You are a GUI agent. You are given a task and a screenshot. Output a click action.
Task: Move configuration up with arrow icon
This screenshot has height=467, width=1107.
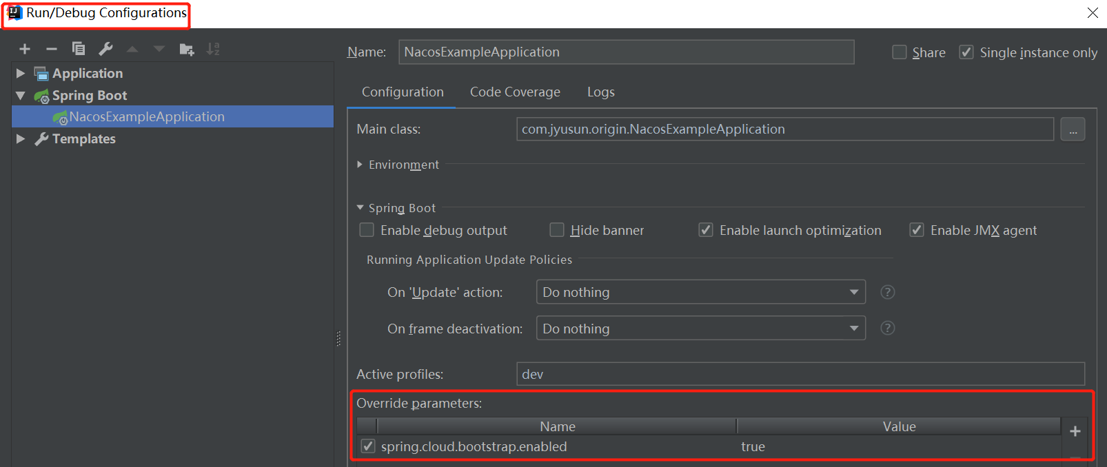[132, 49]
